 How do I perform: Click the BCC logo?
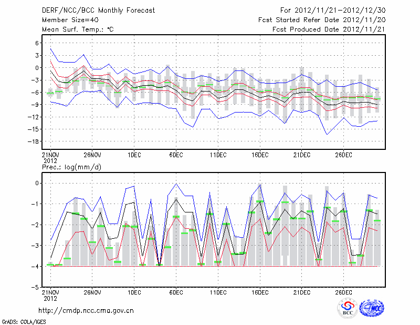click(x=348, y=309)
